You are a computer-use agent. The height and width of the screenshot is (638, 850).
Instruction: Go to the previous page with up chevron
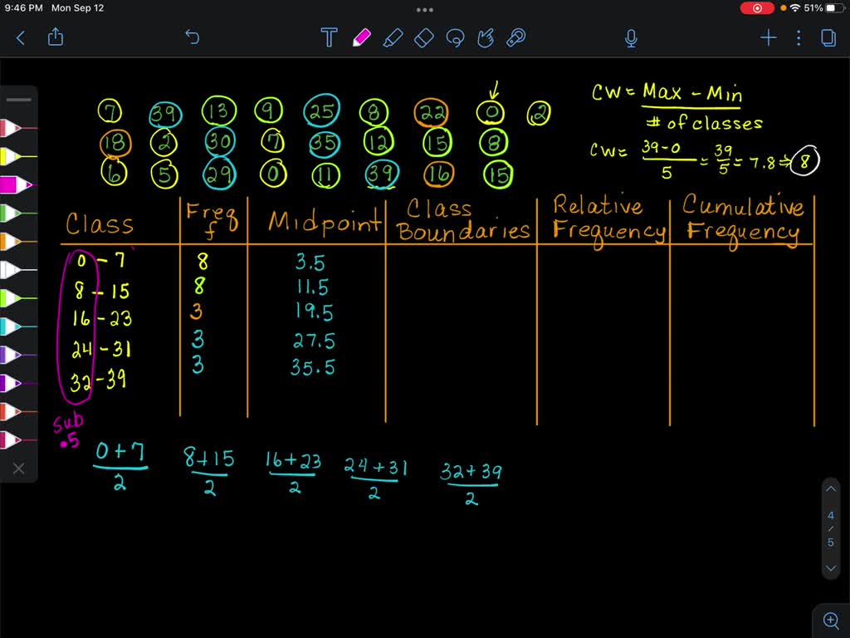tap(830, 488)
